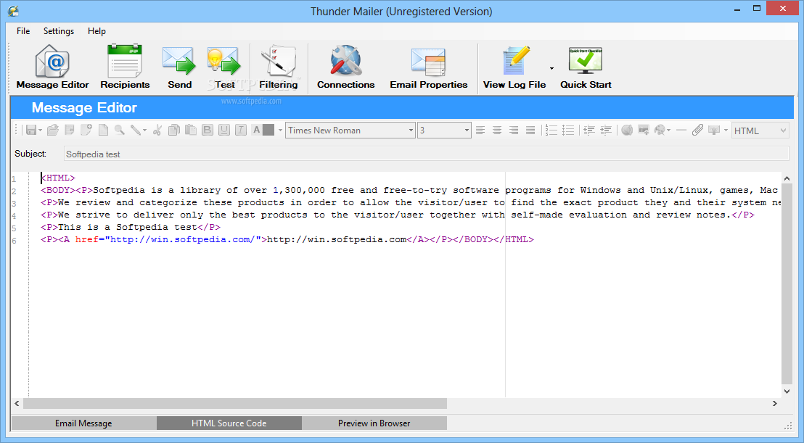Expand the save icon dropdown arrow
The width and height of the screenshot is (804, 443).
[x=40, y=130]
